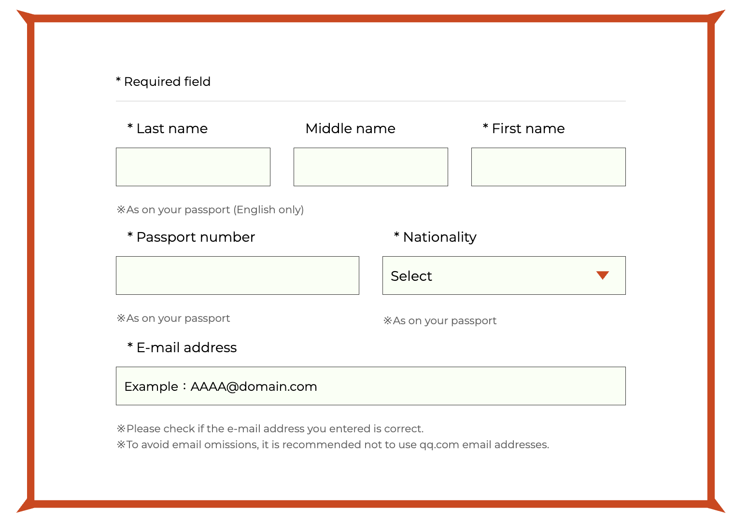Viewport: 735px width, 523px height.
Task: Click the 'Middle name' label
Action: click(x=351, y=128)
